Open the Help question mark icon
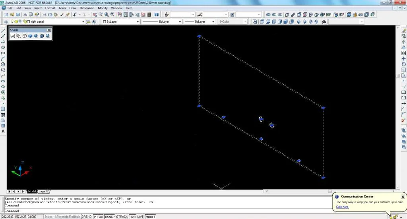Viewport: 407px width, 219px height. (x=156, y=15)
